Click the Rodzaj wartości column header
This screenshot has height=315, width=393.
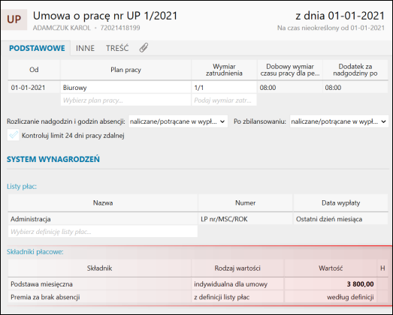point(237,268)
